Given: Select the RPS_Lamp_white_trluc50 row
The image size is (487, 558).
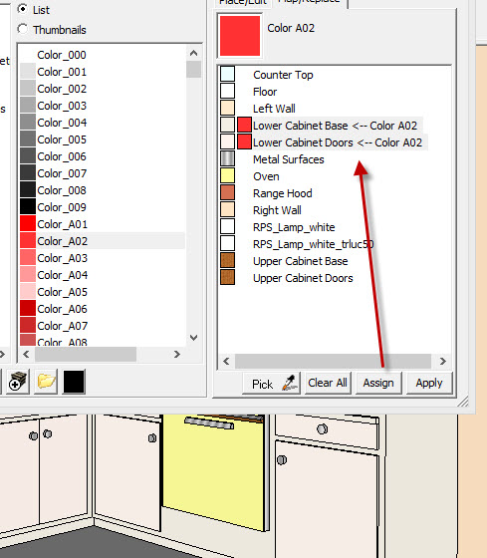Looking at the screenshot, I should 313,244.
